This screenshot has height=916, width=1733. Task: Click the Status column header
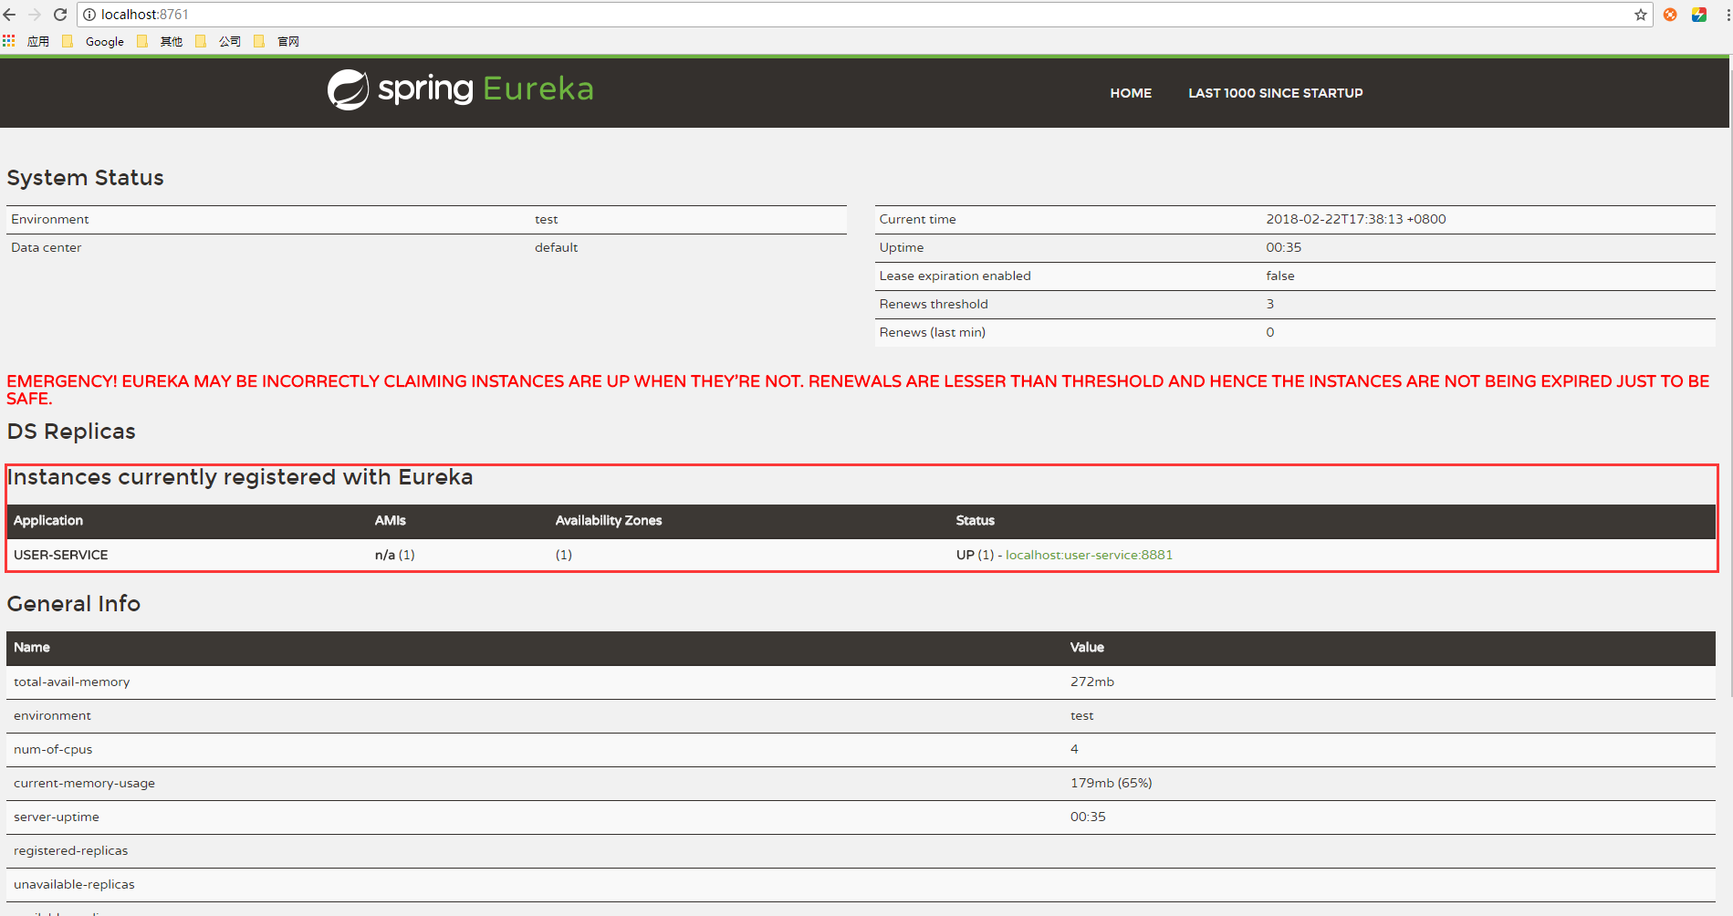click(976, 520)
